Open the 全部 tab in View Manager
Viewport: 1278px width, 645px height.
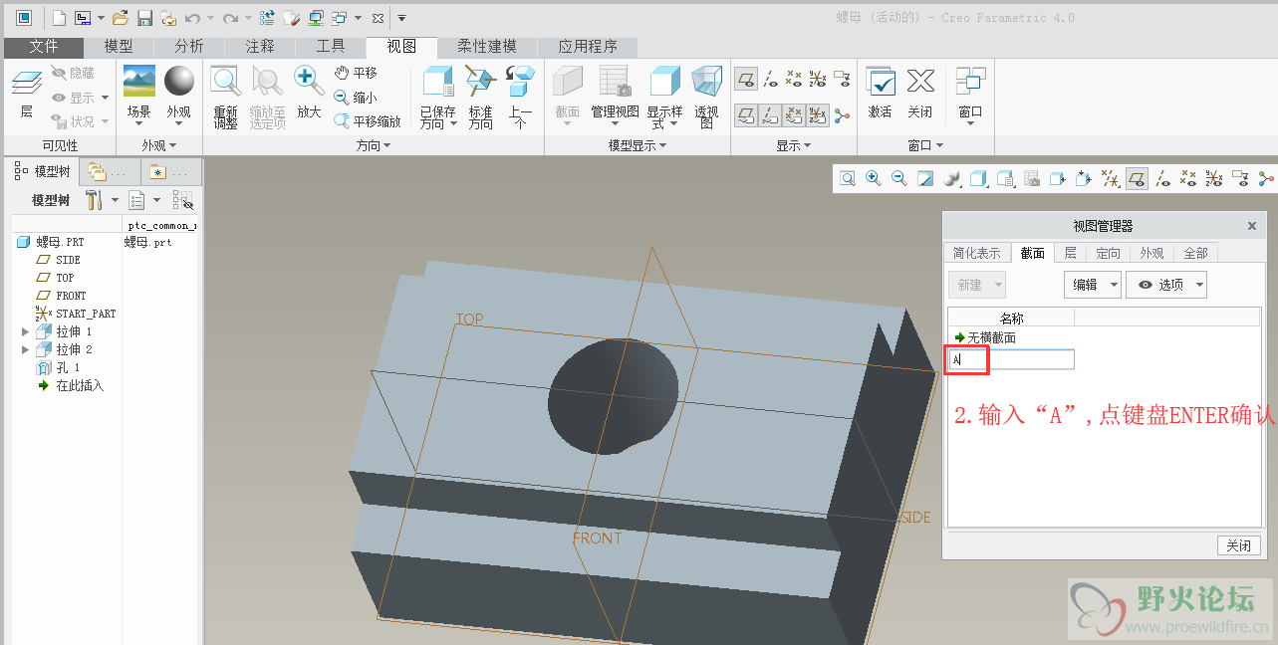click(x=1195, y=253)
